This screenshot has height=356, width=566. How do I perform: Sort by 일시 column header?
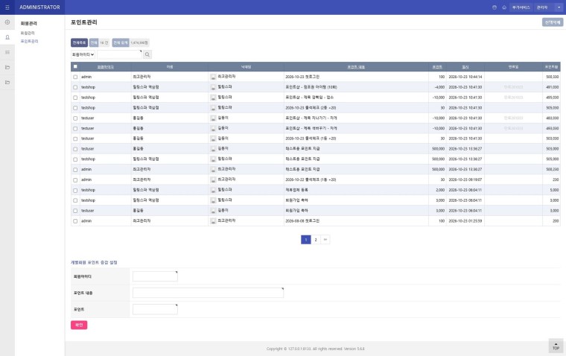click(465, 67)
